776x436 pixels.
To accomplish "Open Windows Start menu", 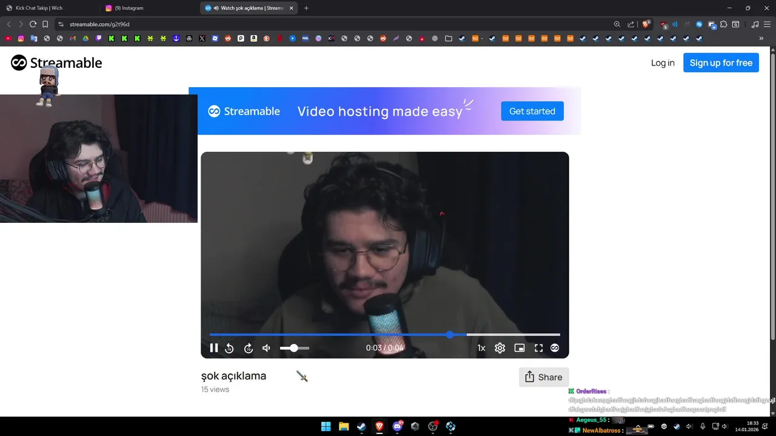I will point(326,426).
